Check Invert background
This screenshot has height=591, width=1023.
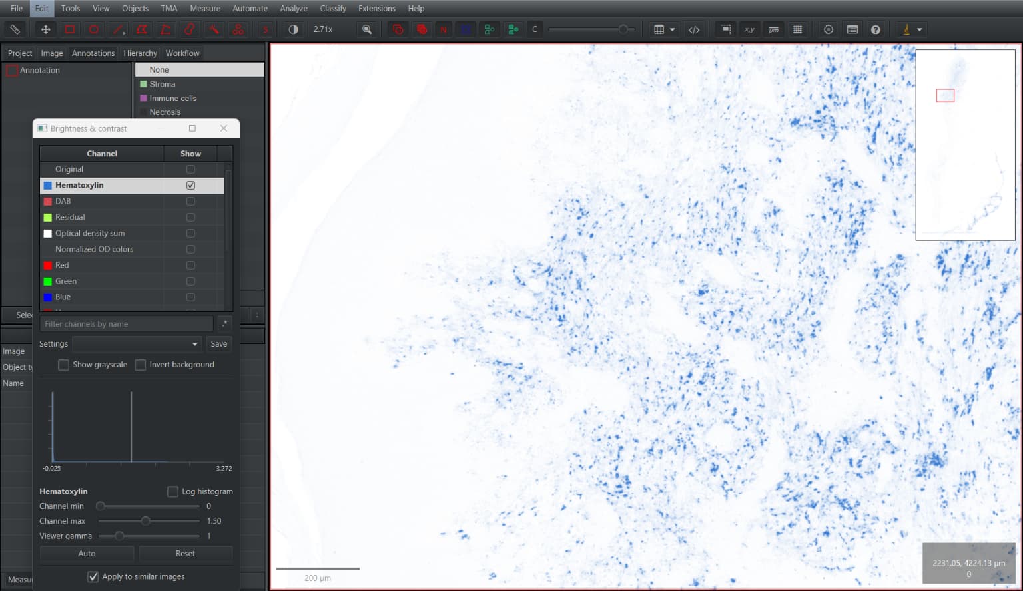click(141, 365)
